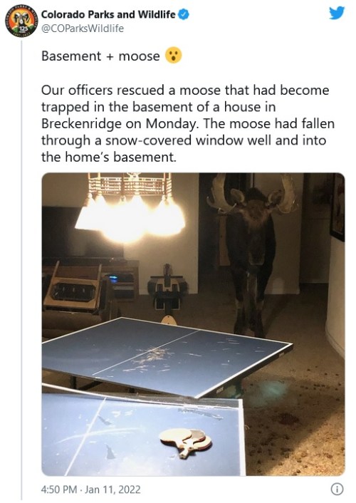The width and height of the screenshot is (356, 503).
Task: Open the Colorado Parks and Wildlife avatar
Action: click(21, 22)
